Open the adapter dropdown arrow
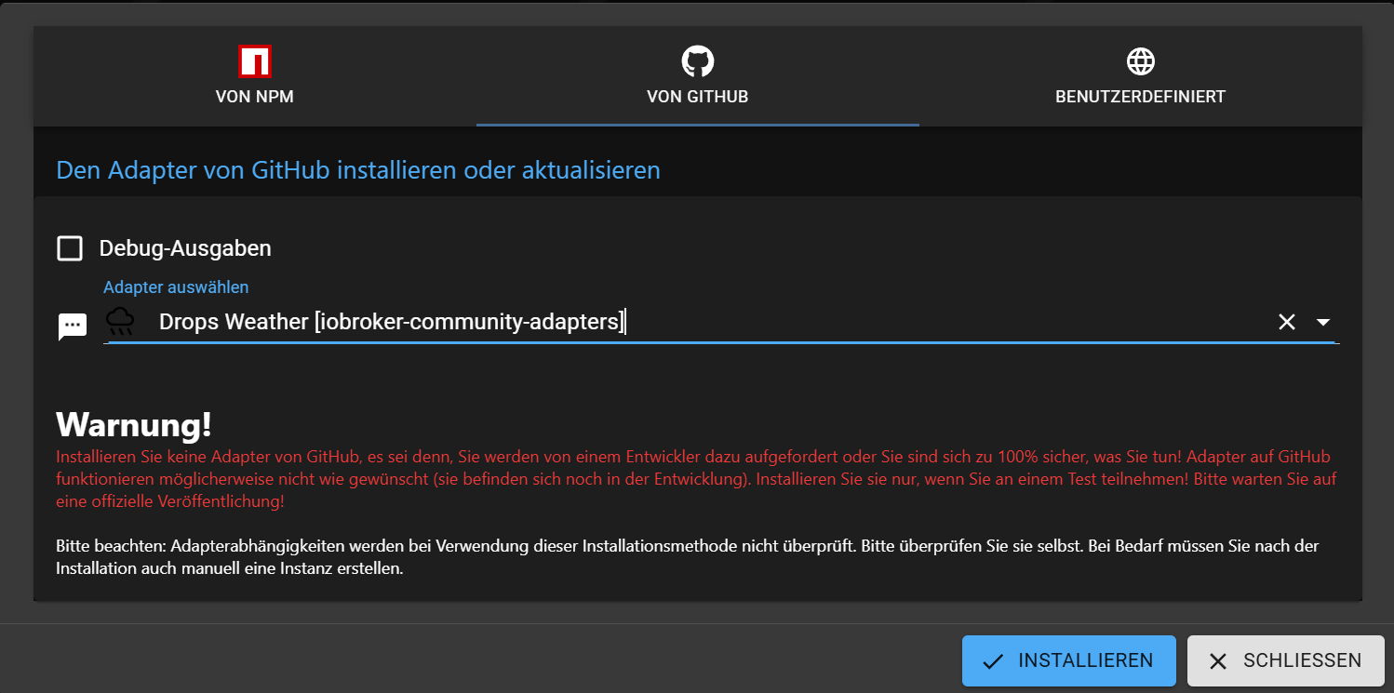The image size is (1394, 693). click(x=1323, y=322)
